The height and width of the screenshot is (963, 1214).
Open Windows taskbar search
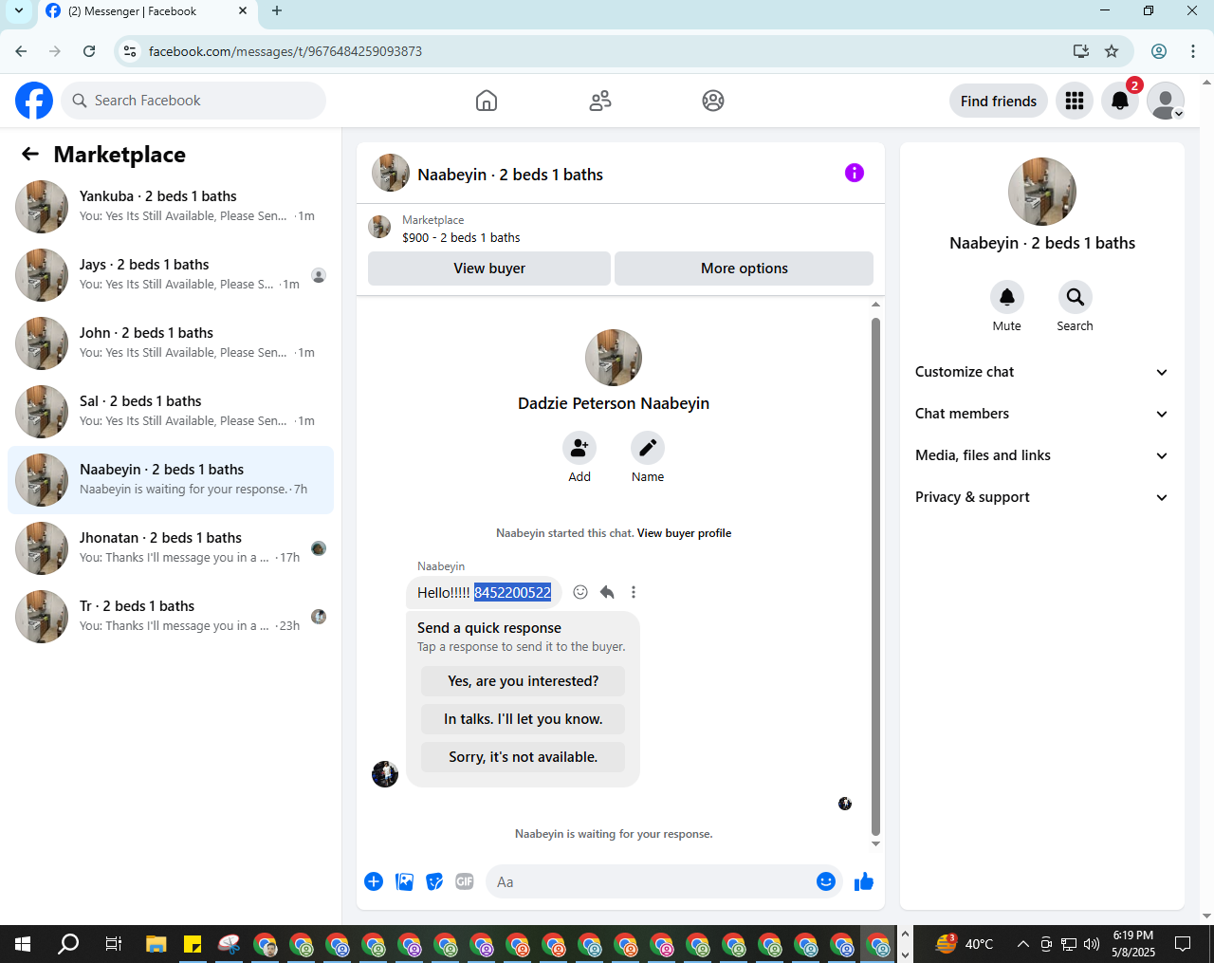click(x=68, y=944)
